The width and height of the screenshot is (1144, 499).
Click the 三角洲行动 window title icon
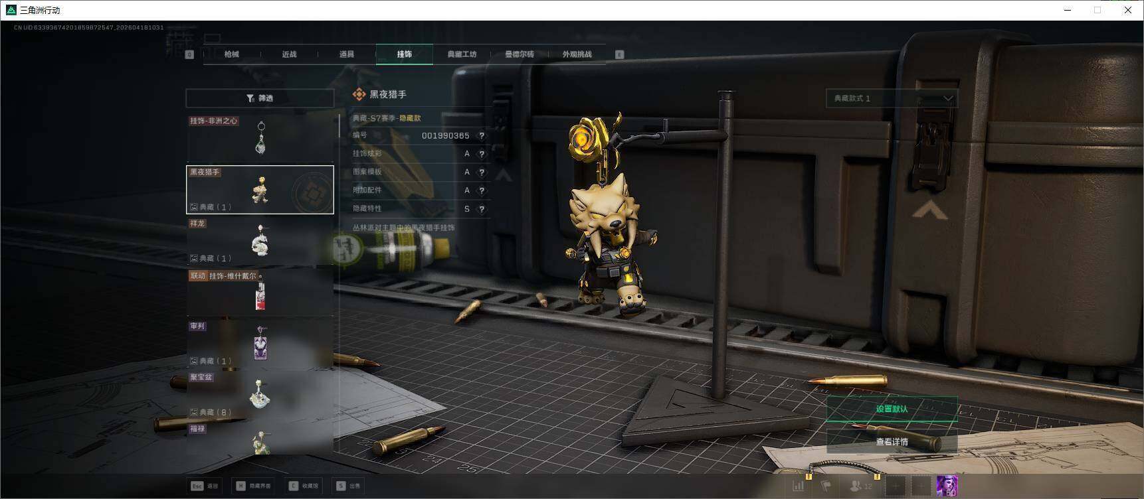[x=11, y=10]
